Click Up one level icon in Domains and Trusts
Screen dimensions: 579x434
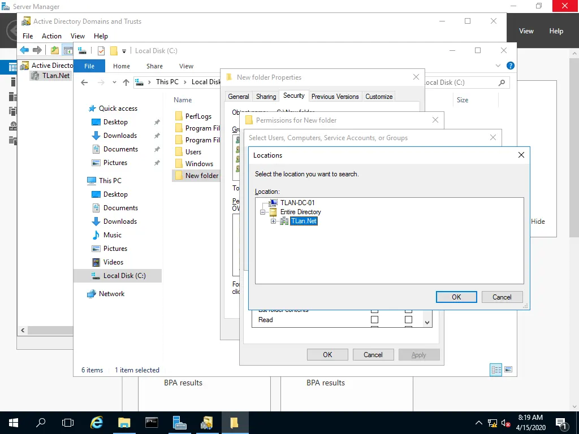[x=55, y=50]
